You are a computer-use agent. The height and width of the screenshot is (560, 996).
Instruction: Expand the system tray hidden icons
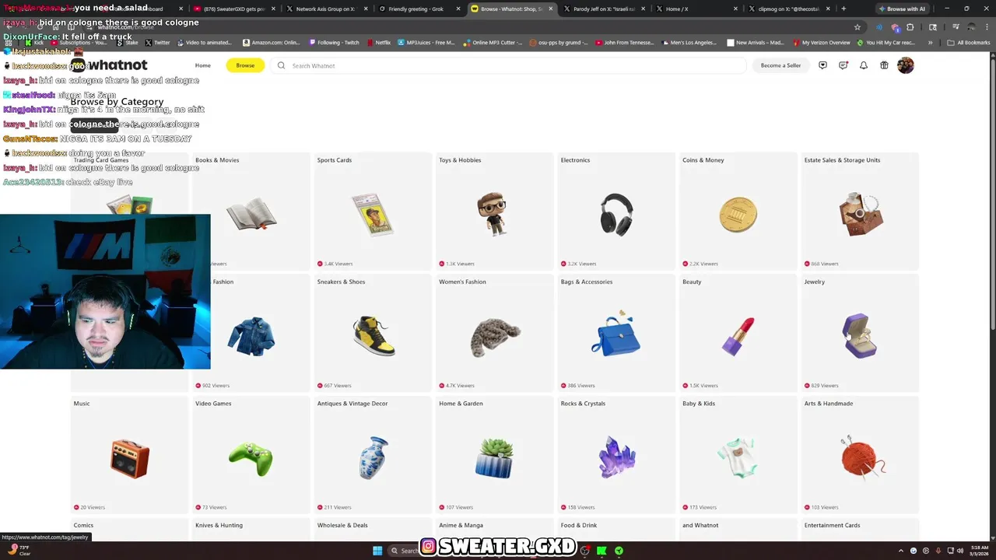point(902,551)
